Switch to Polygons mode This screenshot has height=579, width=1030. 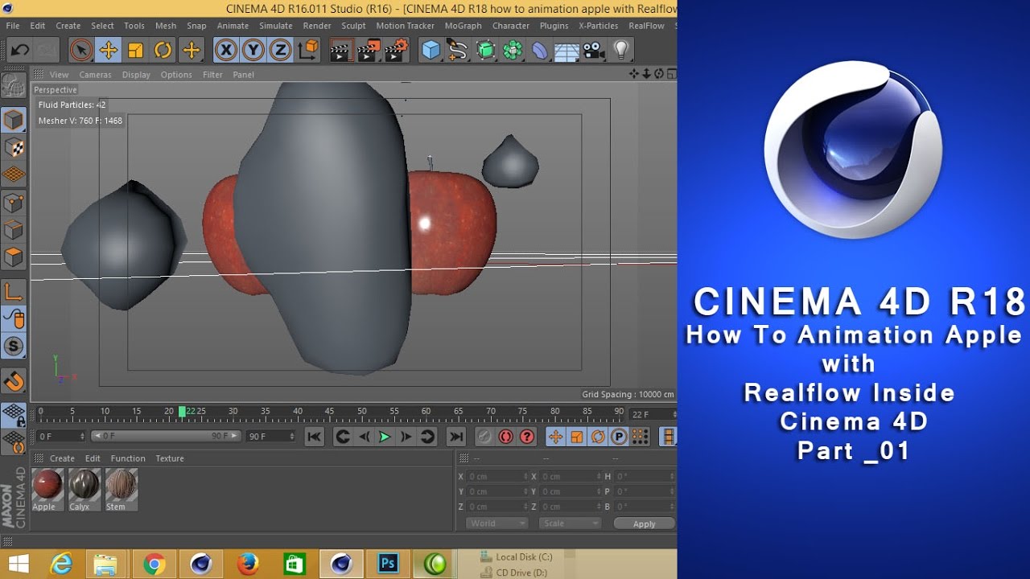click(14, 257)
